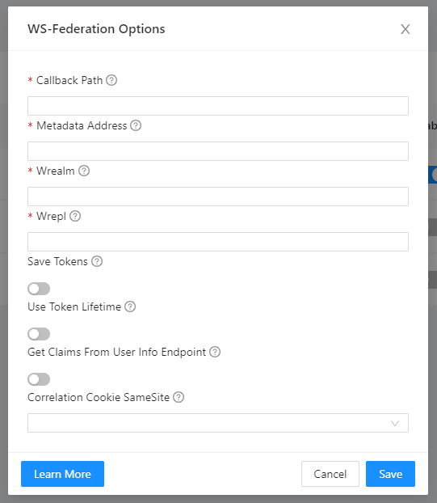Screen dimensions: 437x503
Task: Cancel the WS-Federation Options dialog
Action: tap(330, 474)
